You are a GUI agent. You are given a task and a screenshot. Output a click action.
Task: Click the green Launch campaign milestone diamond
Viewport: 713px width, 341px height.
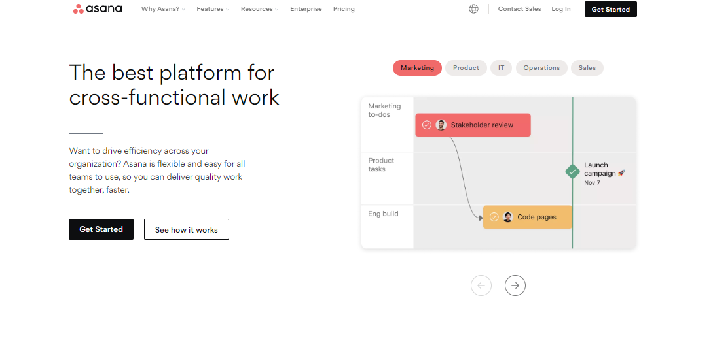click(573, 172)
